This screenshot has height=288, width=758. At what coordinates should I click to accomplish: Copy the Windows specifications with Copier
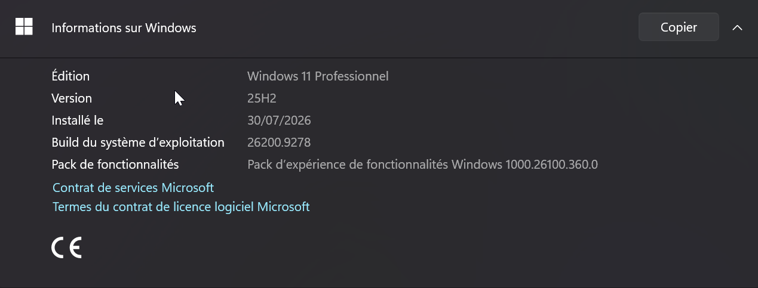[679, 27]
